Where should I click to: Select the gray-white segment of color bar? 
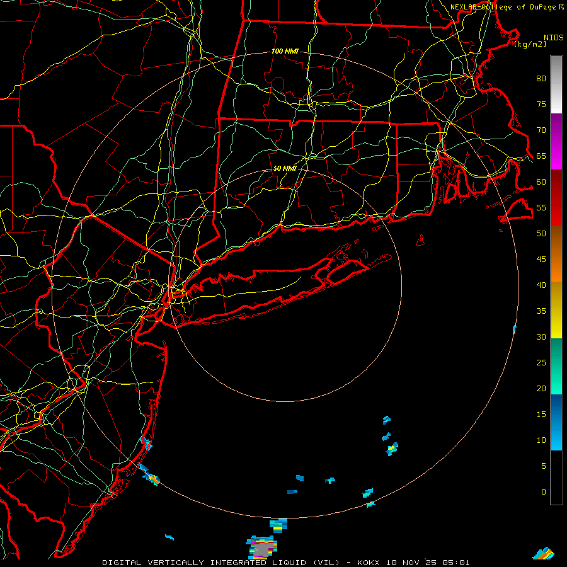[x=556, y=84]
